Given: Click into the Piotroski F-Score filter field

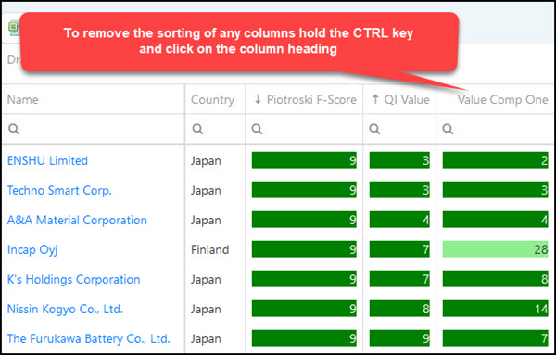Looking at the screenshot, I should click(304, 129).
